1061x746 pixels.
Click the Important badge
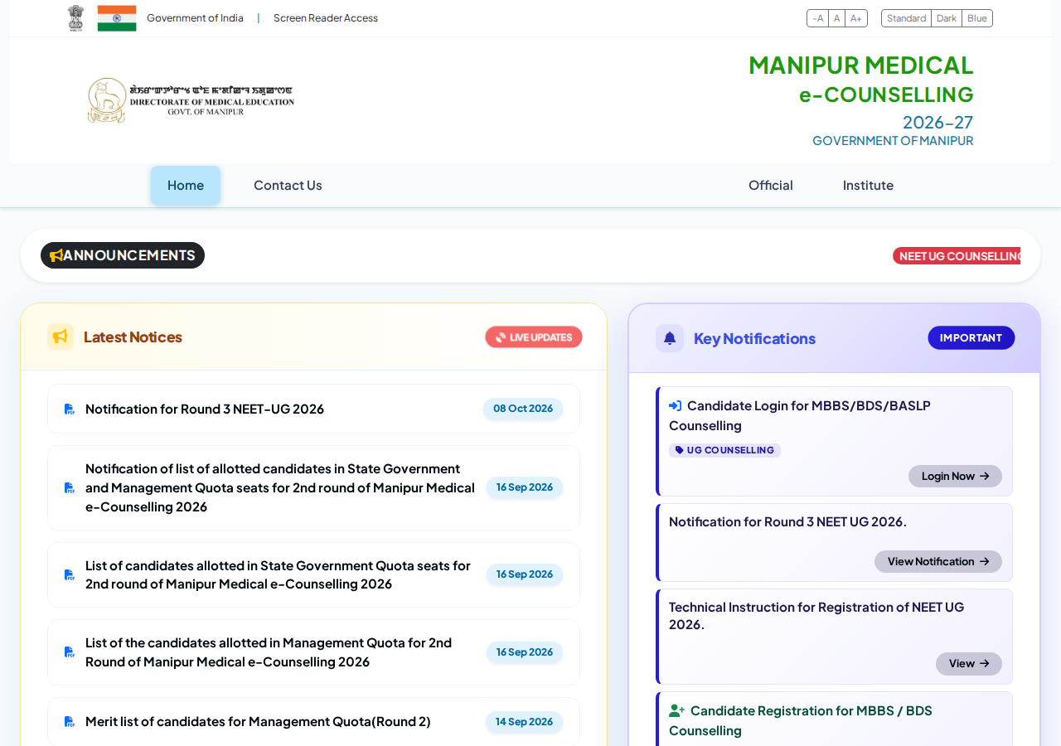pos(971,337)
